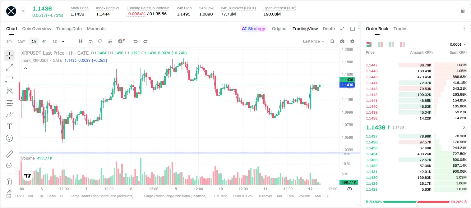The width and height of the screenshot is (471, 208).
Task: Open candlestick chart type selector
Action: click(x=81, y=41)
